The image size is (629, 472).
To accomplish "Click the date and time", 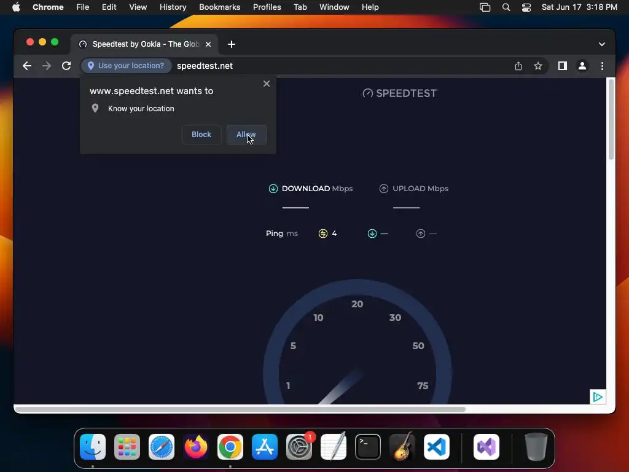I will tap(579, 7).
